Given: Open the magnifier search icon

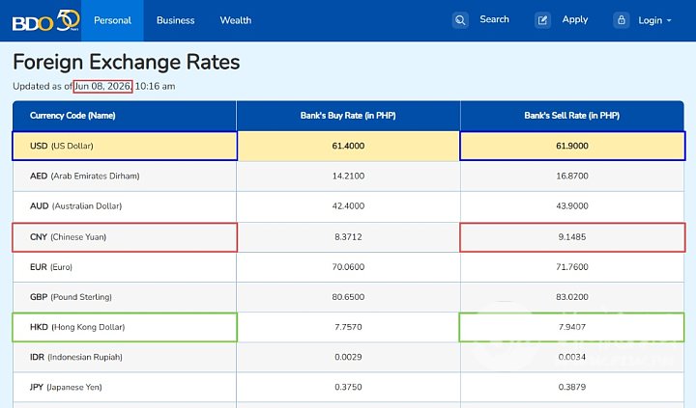Looking at the screenshot, I should click(x=460, y=20).
